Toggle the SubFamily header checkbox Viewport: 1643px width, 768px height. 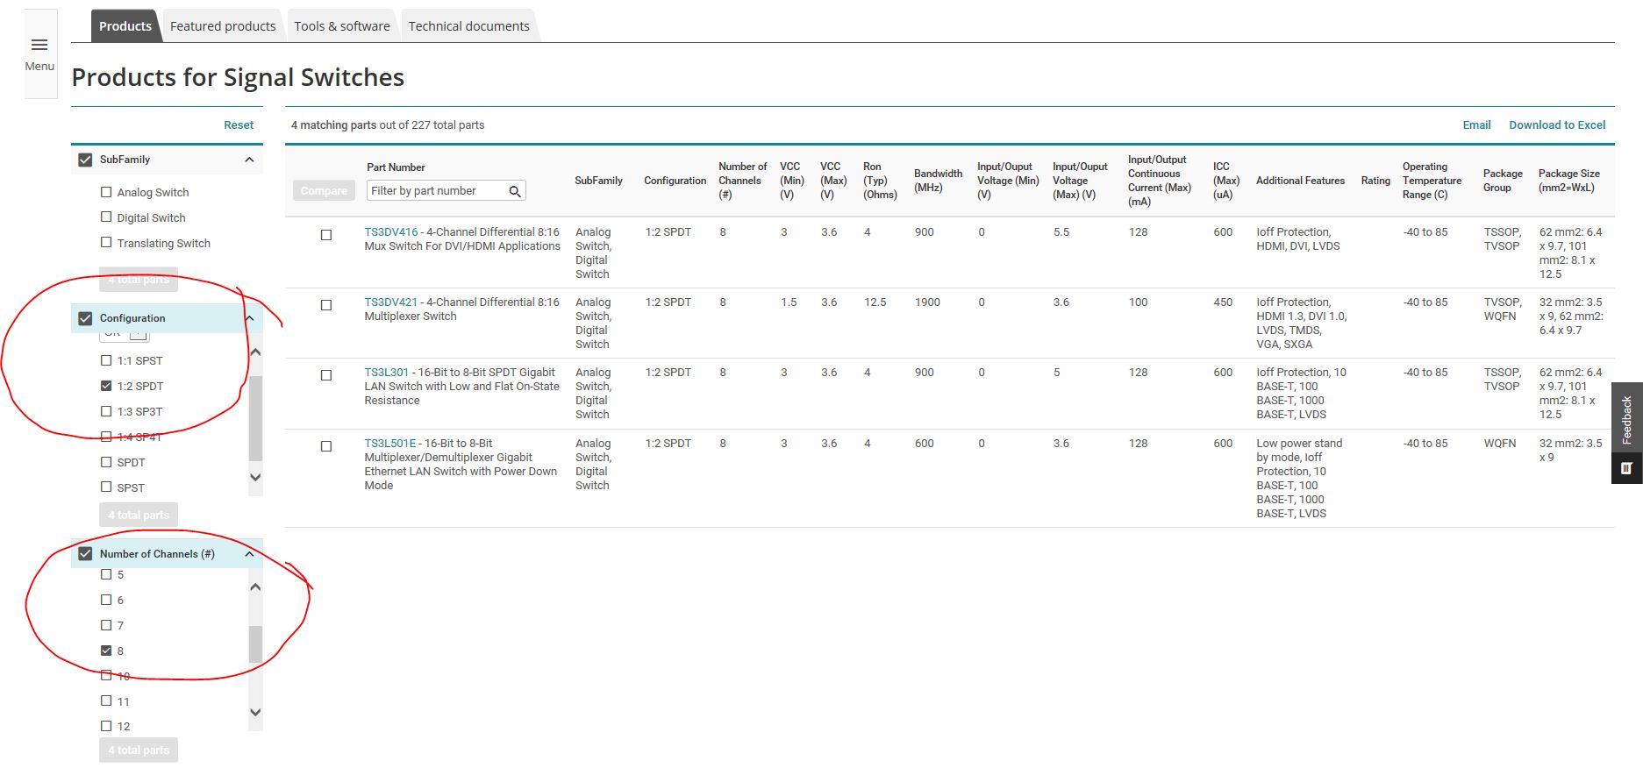85,160
